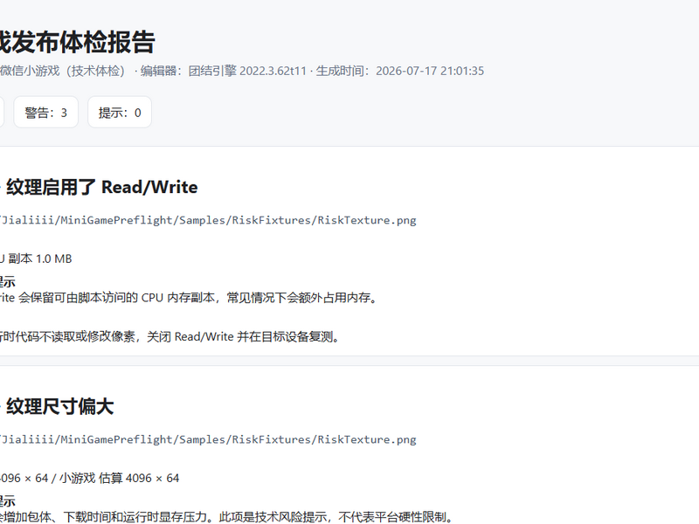Click the blue marker before 纹理尺寸偏大 heading
The width and height of the screenshot is (699, 524).
click(x=1, y=407)
